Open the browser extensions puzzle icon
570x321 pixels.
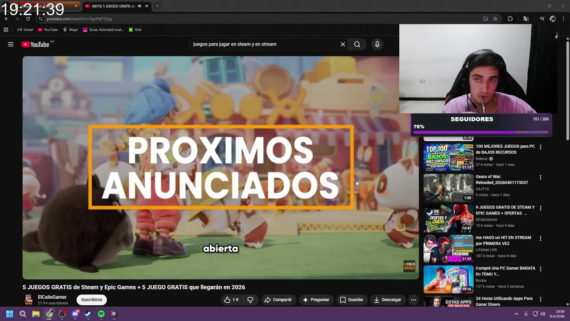(x=510, y=19)
